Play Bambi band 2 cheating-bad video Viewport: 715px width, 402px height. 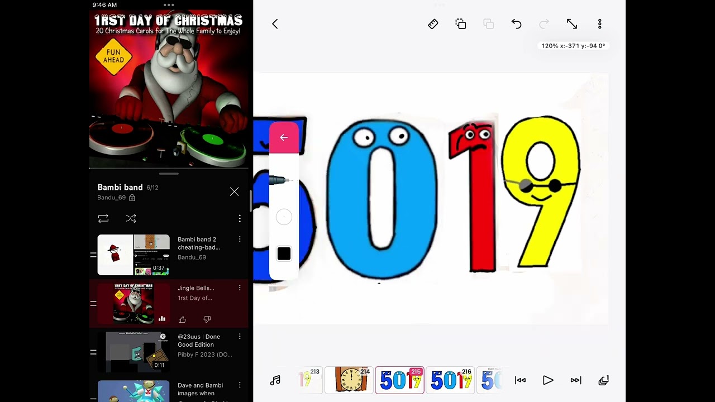[x=134, y=255]
